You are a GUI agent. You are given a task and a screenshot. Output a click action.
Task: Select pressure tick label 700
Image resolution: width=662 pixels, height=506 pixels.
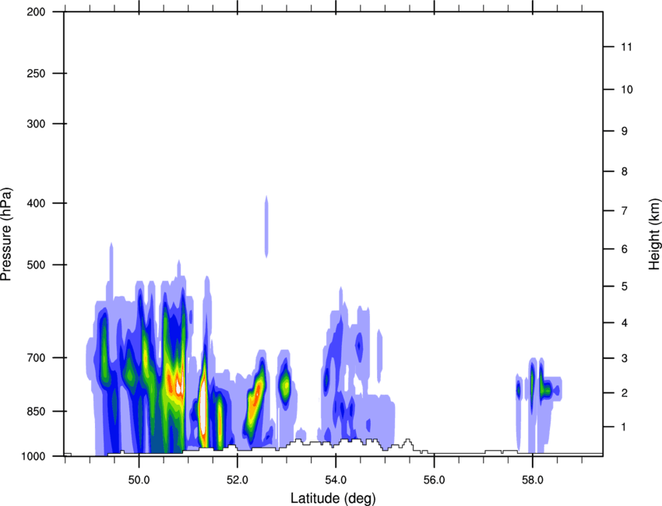36,357
